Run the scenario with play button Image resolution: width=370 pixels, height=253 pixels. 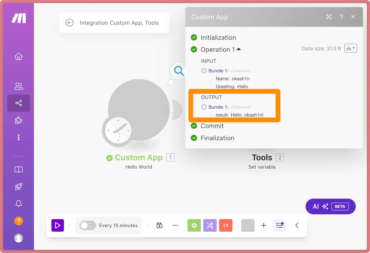(58, 225)
